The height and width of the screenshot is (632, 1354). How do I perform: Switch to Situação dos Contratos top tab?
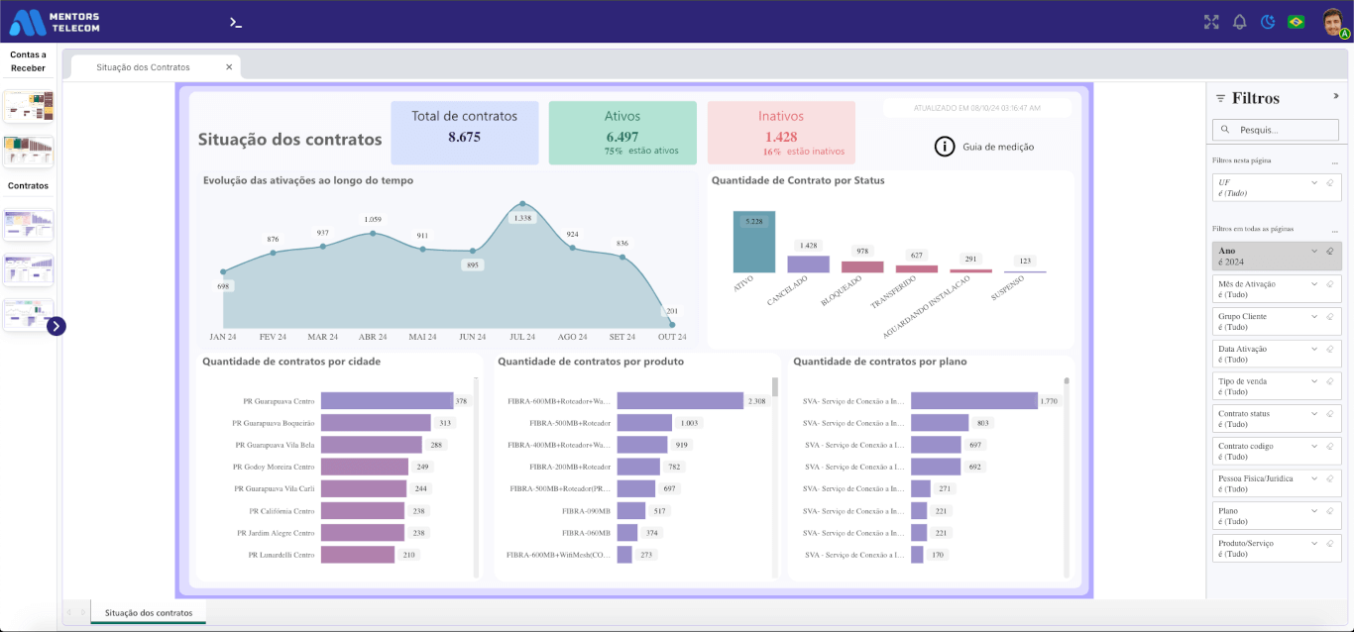pos(143,67)
